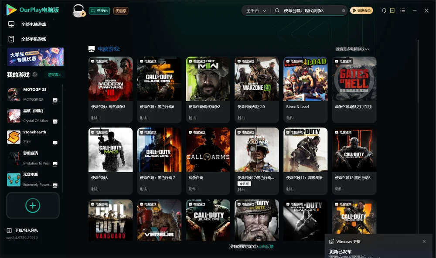436x258 pixels.
Task: Open 使命召唤:黑色行动6 game card
Action: tap(159, 89)
